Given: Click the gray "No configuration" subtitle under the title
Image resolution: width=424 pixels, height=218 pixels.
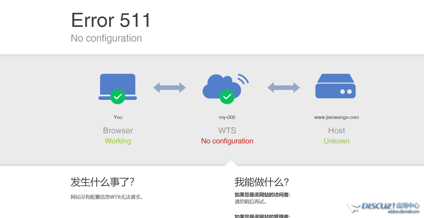Looking at the screenshot, I should 106,38.
